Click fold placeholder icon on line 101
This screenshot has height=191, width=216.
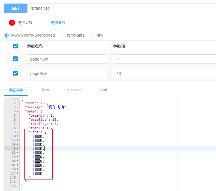pos(38,165)
